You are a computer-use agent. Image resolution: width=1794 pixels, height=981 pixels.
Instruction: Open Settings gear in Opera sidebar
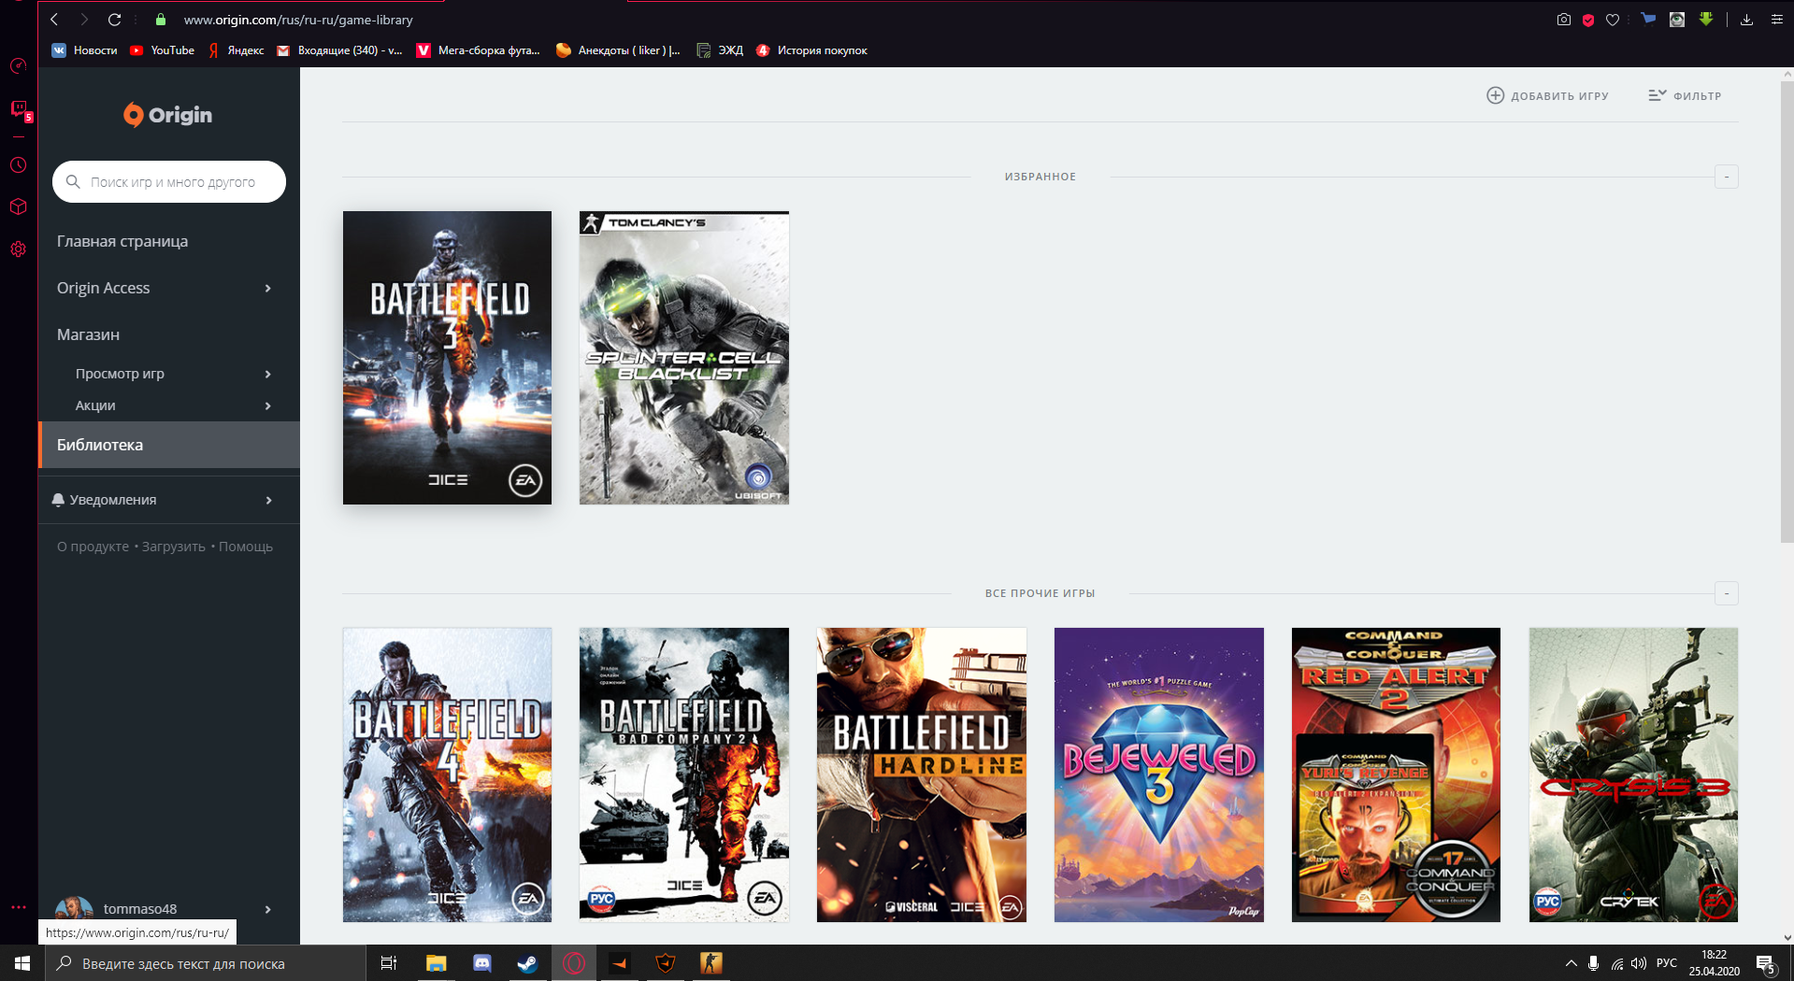pyautogui.click(x=18, y=249)
